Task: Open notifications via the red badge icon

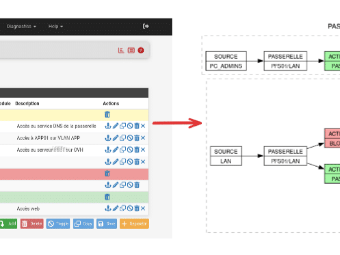Action: click(x=141, y=50)
